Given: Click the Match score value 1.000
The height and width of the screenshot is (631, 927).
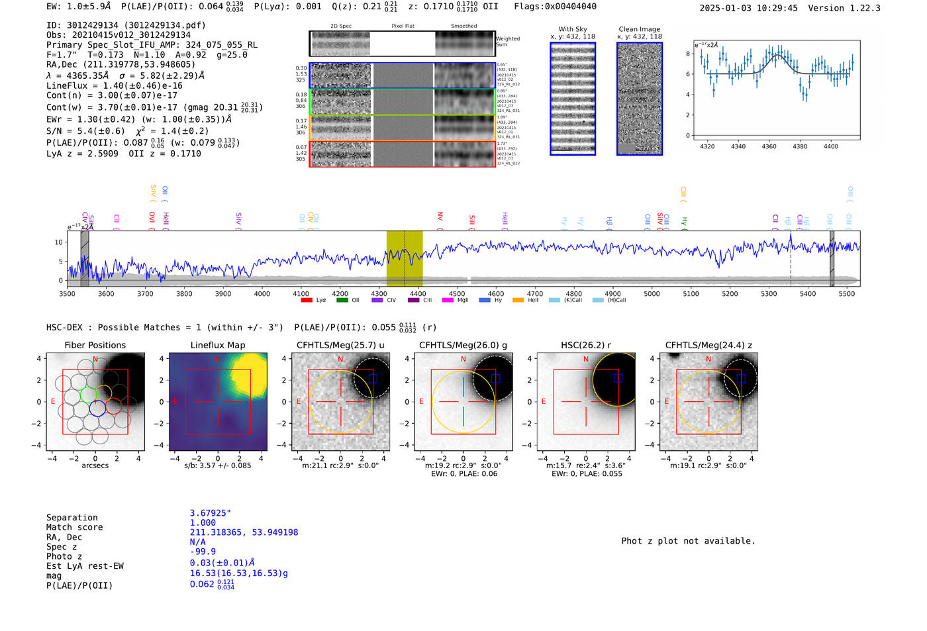Looking at the screenshot, I should coord(203,523).
